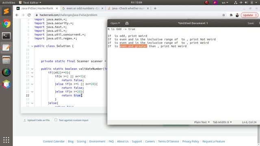This screenshot has height=146, width=260.
Task: Open Privacy Policy footer link
Action: (191, 142)
